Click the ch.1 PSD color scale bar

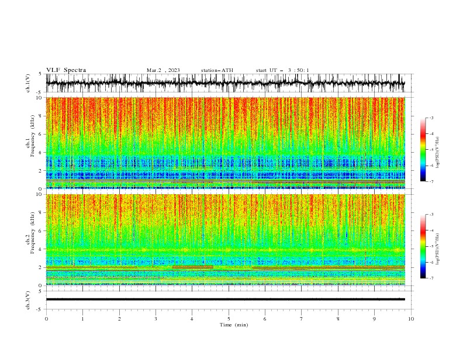(423, 150)
